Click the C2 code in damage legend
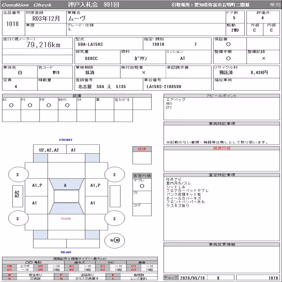This screenshot has height=282, width=282. coord(134,270)
